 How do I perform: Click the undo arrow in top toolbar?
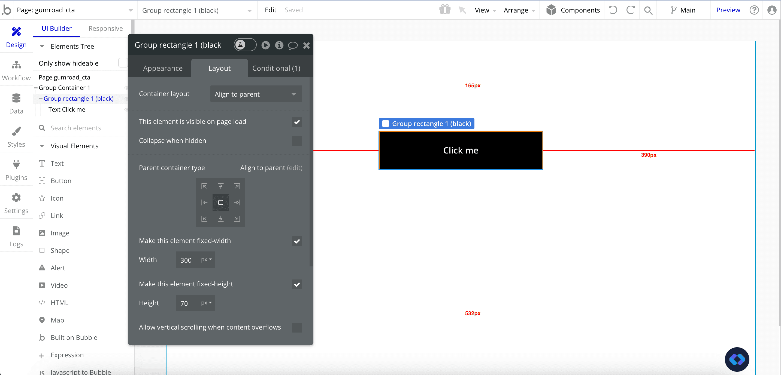pyautogui.click(x=613, y=10)
